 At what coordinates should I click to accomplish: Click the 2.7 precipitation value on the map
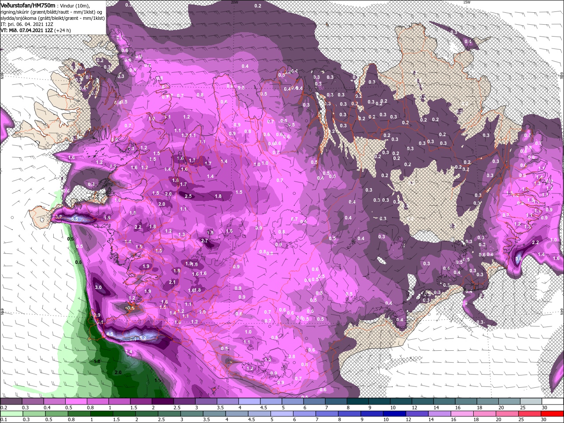(x=204, y=241)
